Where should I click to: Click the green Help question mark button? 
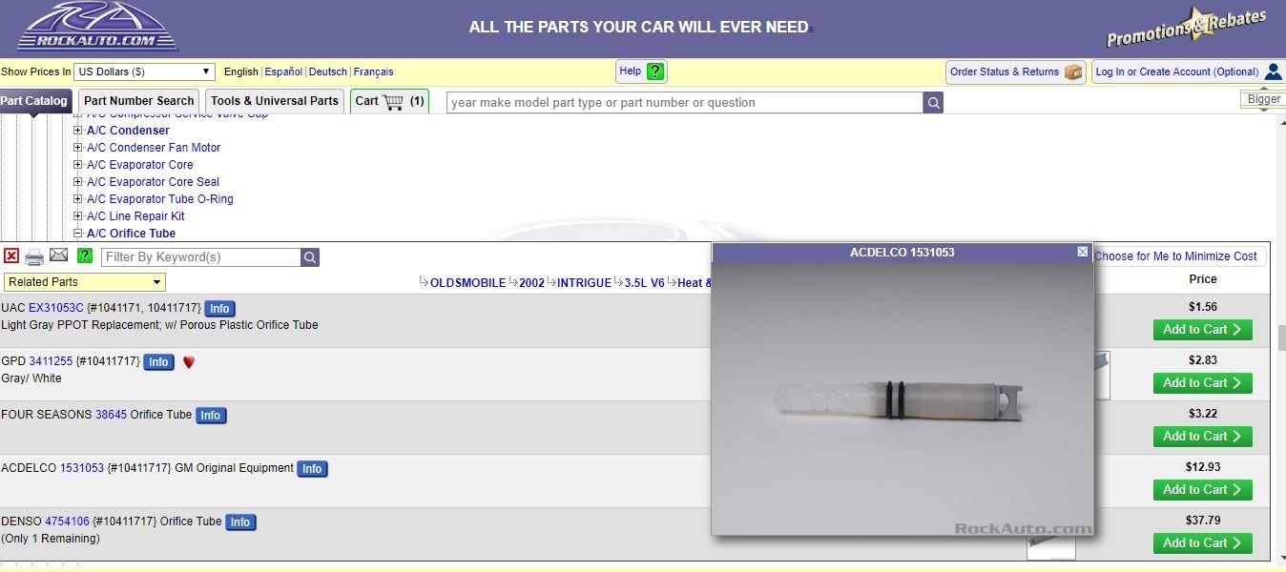pos(641,71)
